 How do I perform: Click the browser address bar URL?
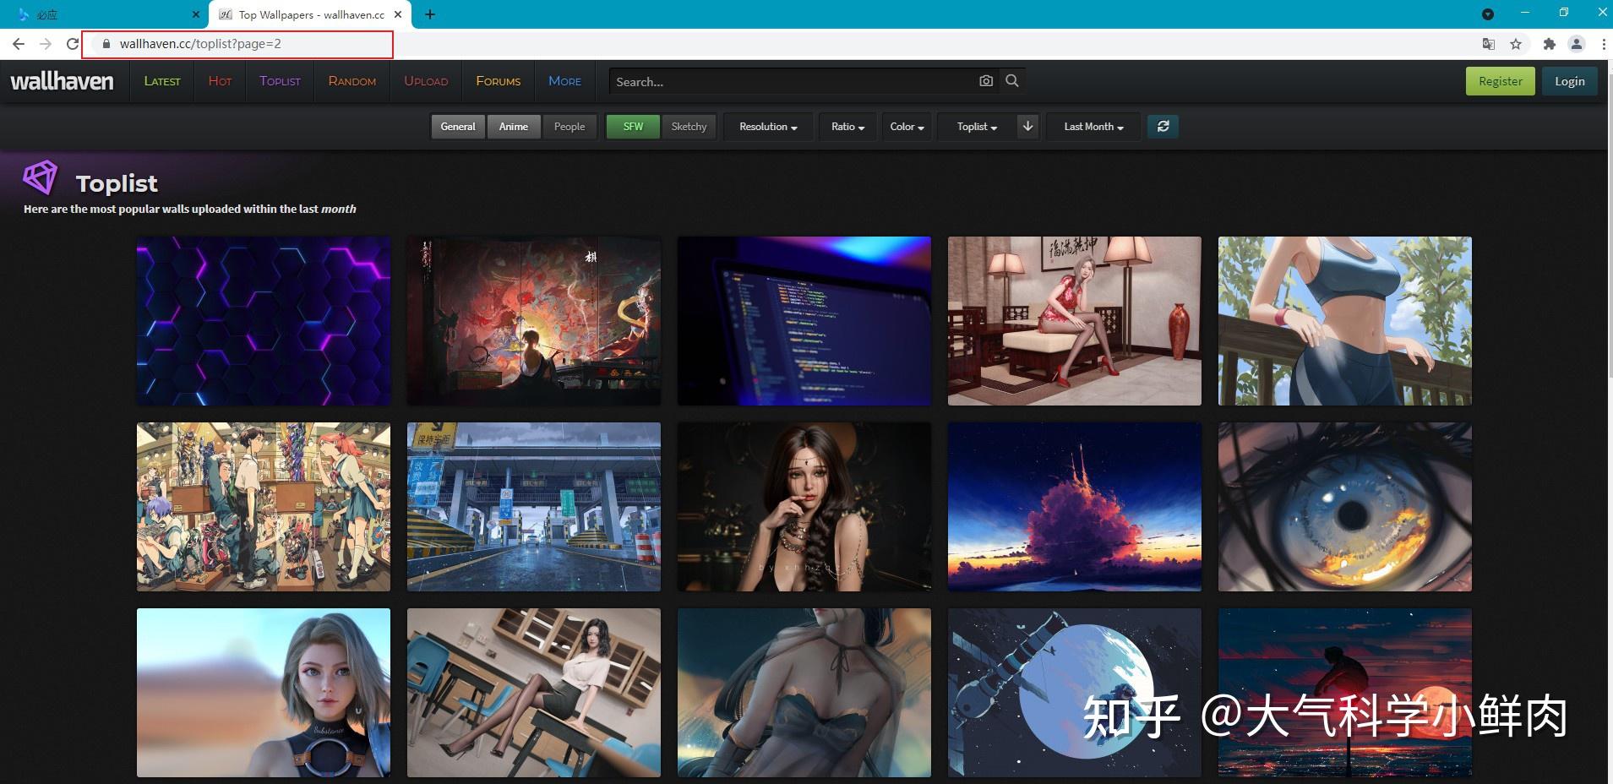point(200,44)
